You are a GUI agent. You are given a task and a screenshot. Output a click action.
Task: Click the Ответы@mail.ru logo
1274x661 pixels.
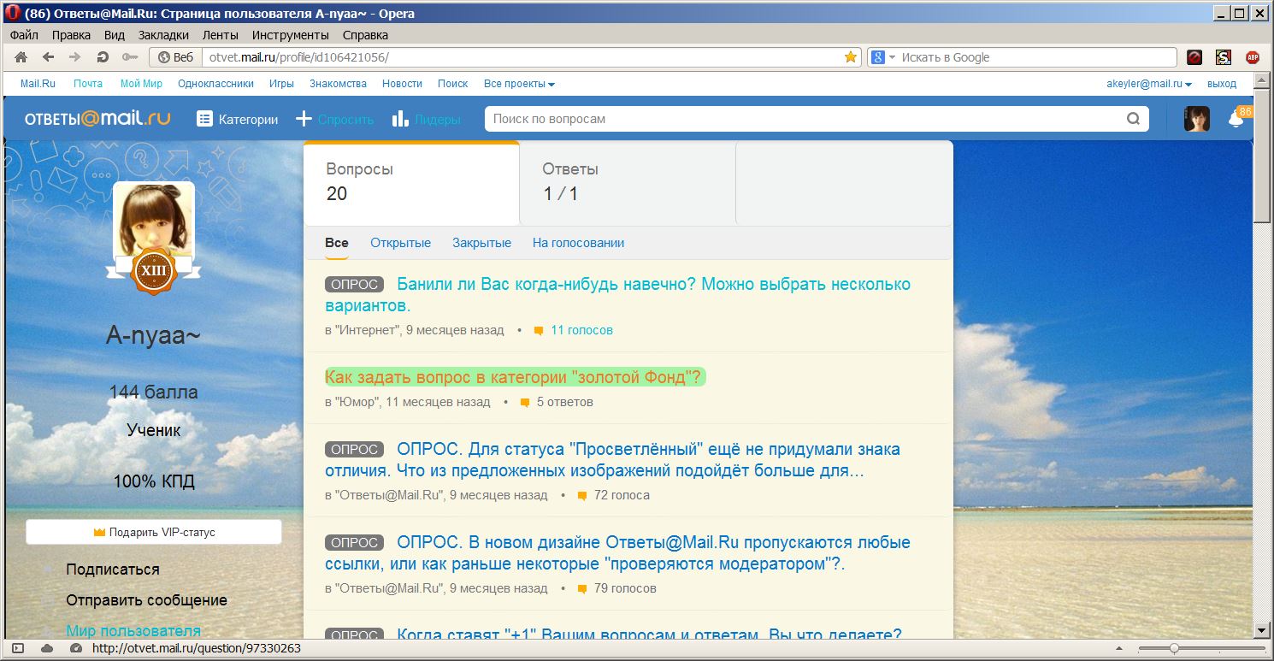pos(97,119)
